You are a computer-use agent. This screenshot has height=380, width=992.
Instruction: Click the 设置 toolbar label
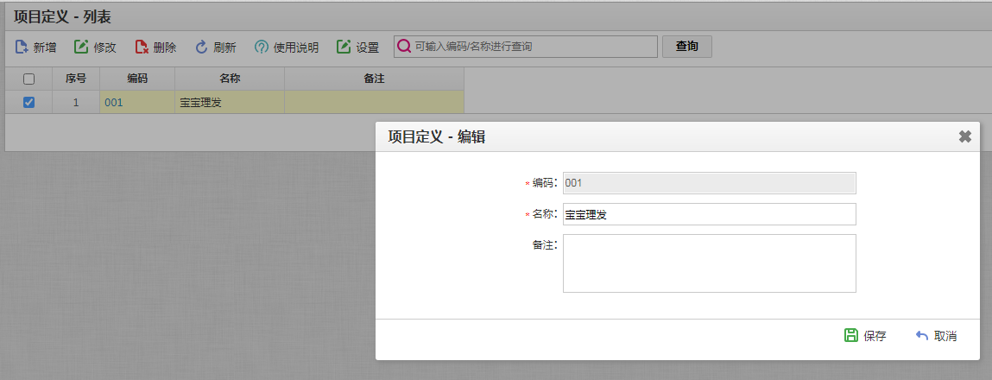pos(368,47)
